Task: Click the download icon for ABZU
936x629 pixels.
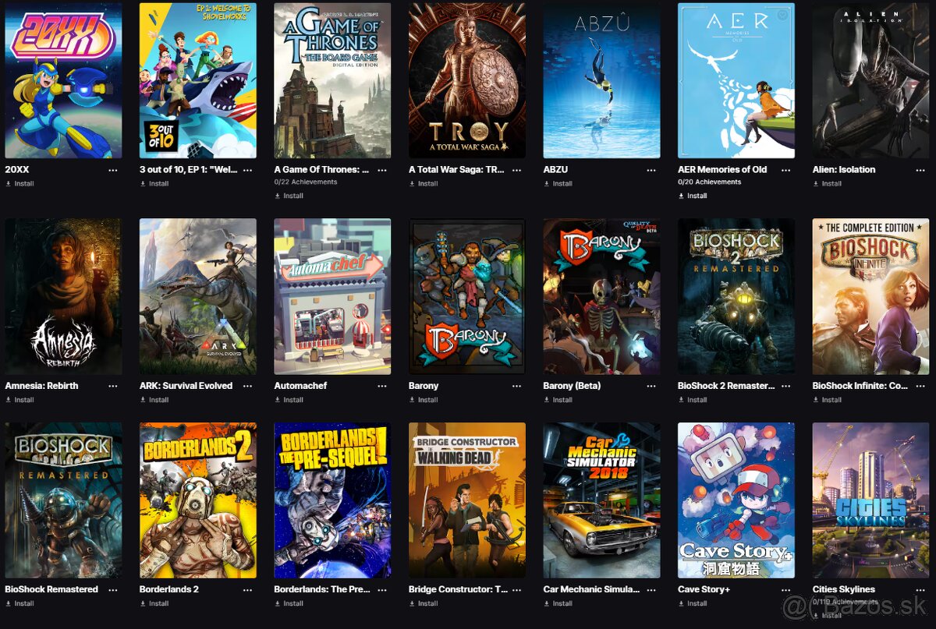Action: [x=548, y=184]
